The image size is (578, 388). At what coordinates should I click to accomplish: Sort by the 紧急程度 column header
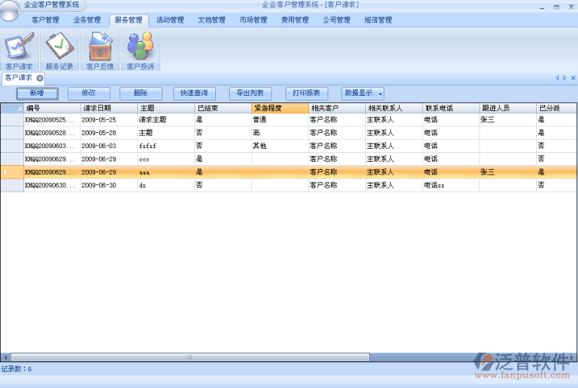tap(279, 107)
